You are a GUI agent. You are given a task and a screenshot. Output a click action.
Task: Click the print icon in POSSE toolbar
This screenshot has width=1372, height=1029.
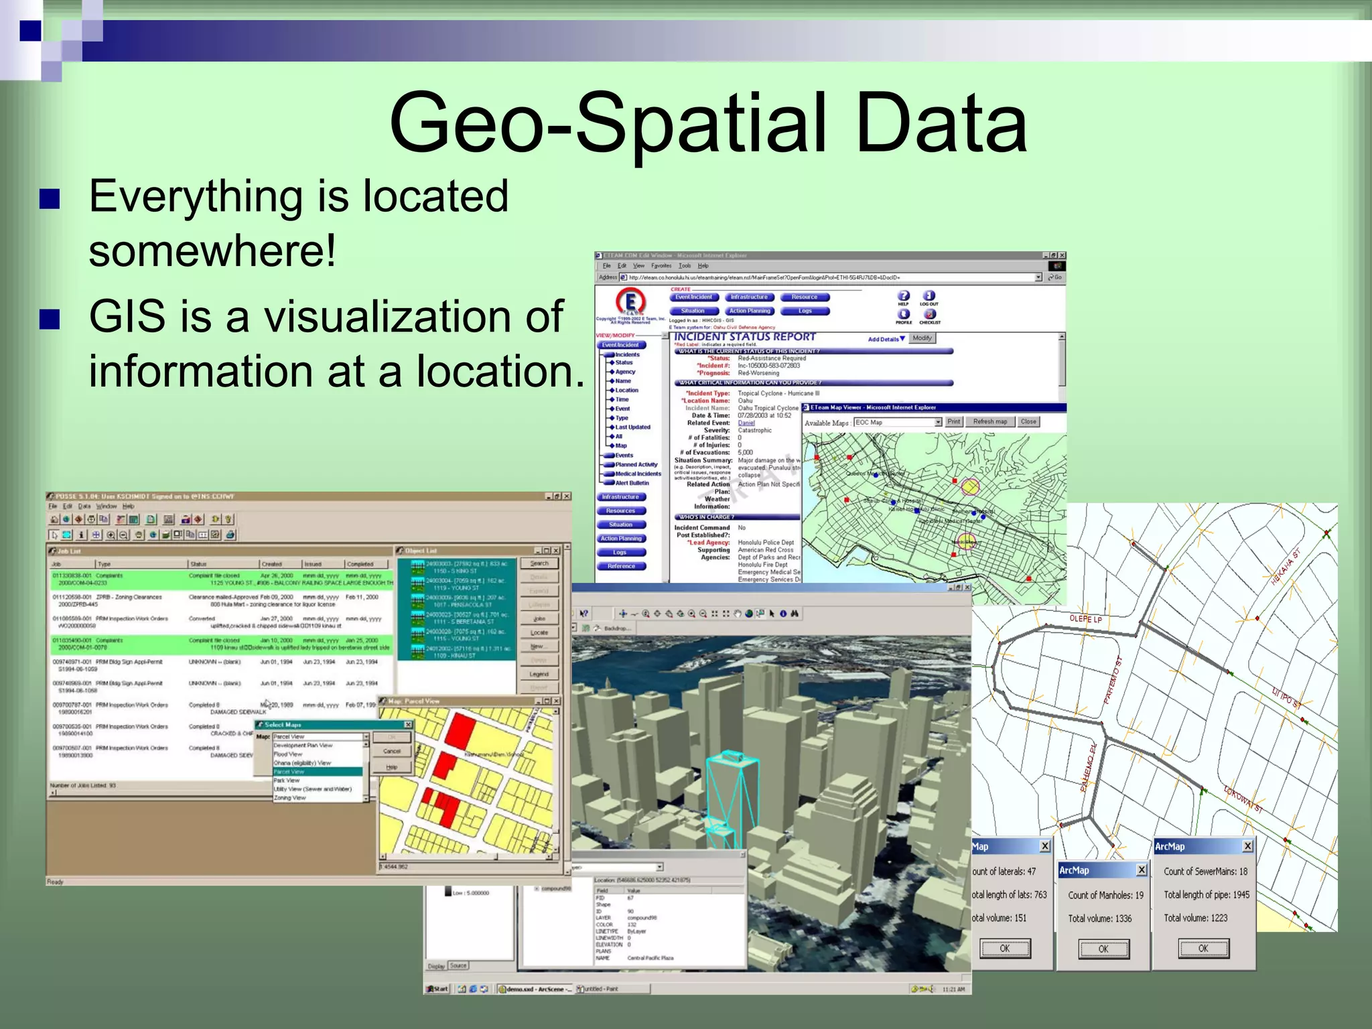pos(230,535)
